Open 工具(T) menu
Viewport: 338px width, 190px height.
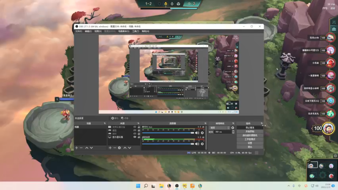tap(136, 31)
